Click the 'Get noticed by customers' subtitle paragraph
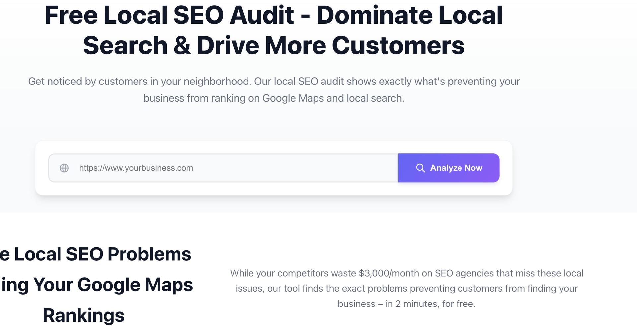This screenshot has height=334, width=637. click(x=274, y=90)
